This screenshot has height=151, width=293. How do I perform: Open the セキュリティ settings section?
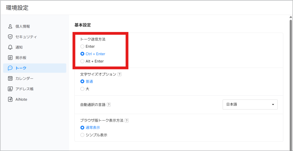[26, 37]
